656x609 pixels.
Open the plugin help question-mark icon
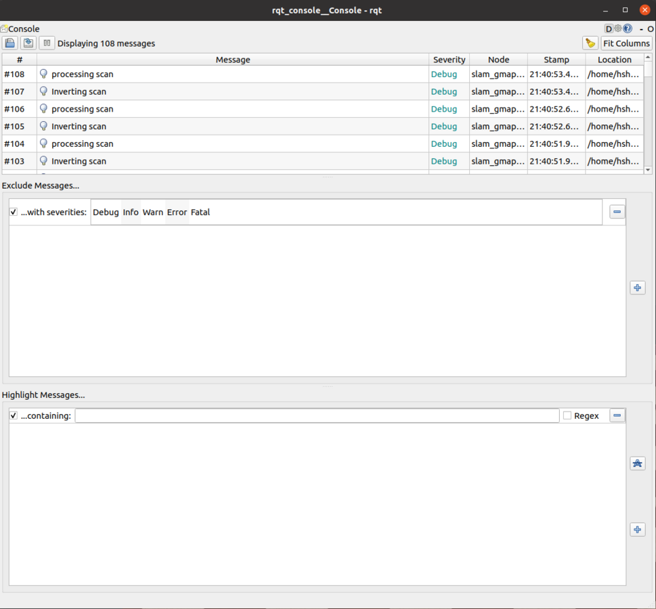click(628, 29)
